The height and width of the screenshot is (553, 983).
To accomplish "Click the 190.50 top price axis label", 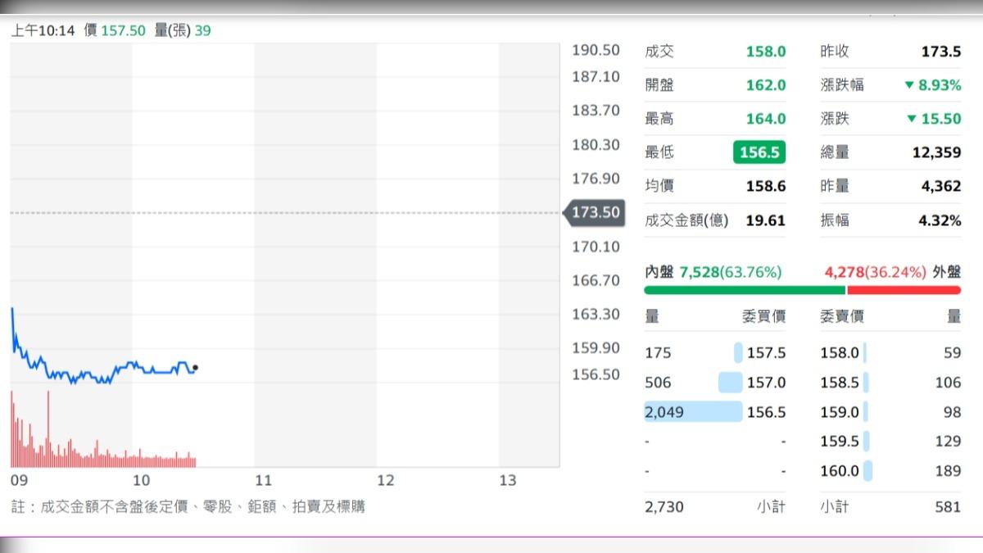I will click(x=596, y=50).
